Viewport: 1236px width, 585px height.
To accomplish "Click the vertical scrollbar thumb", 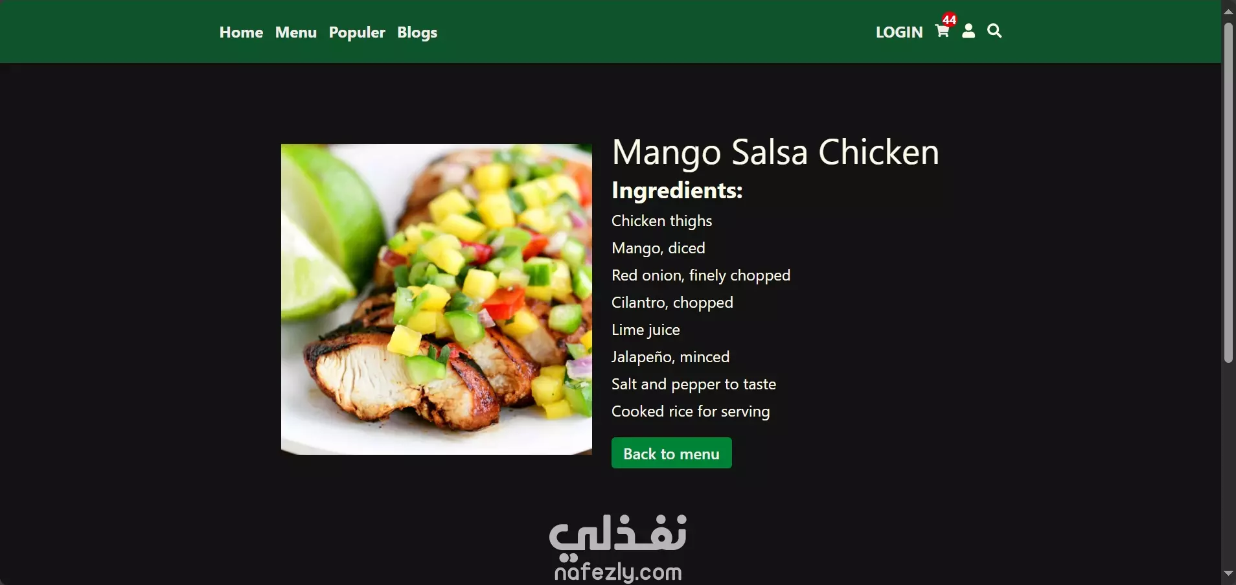I will click(1228, 192).
